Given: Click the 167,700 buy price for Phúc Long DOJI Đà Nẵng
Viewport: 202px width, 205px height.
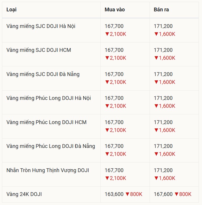Looking at the screenshot, I should tap(114, 146).
